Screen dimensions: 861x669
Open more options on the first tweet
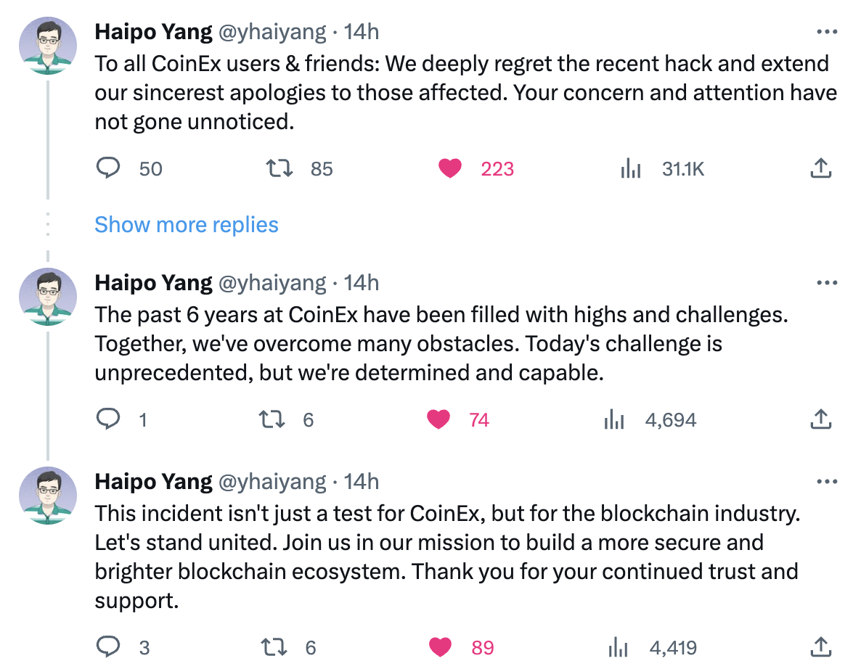pos(827,32)
